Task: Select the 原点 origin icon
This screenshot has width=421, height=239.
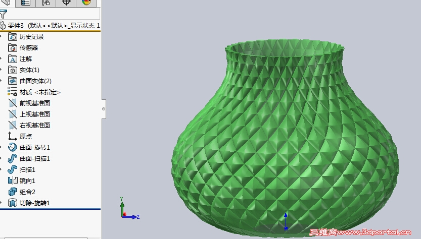Action: 12,136
